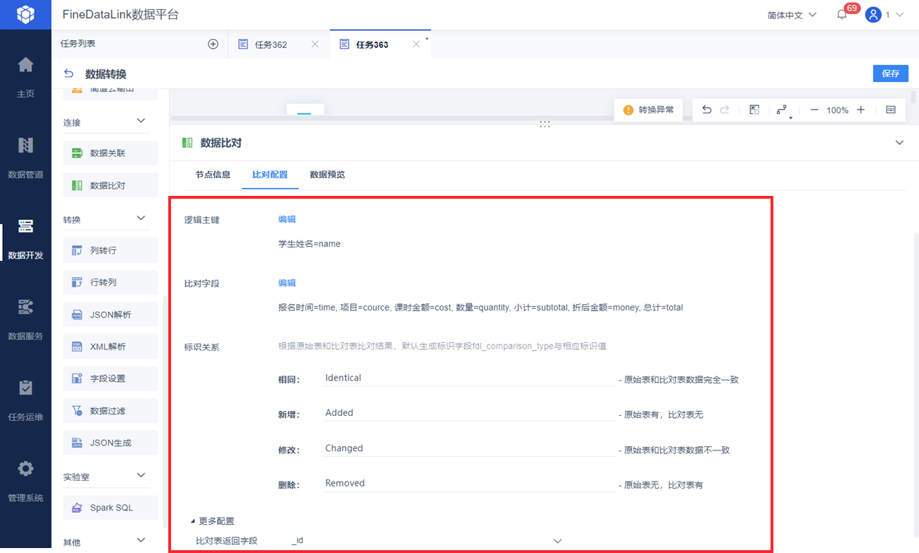The image size is (919, 553).
Task: Edit the 删除 Removed value field
Action: [469, 484]
